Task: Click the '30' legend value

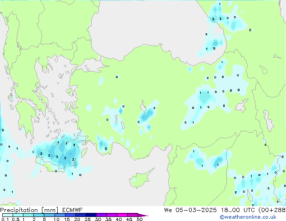Action: 98,219
